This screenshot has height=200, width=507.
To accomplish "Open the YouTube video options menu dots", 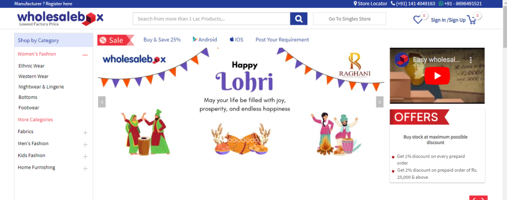I will pyautogui.click(x=471, y=60).
